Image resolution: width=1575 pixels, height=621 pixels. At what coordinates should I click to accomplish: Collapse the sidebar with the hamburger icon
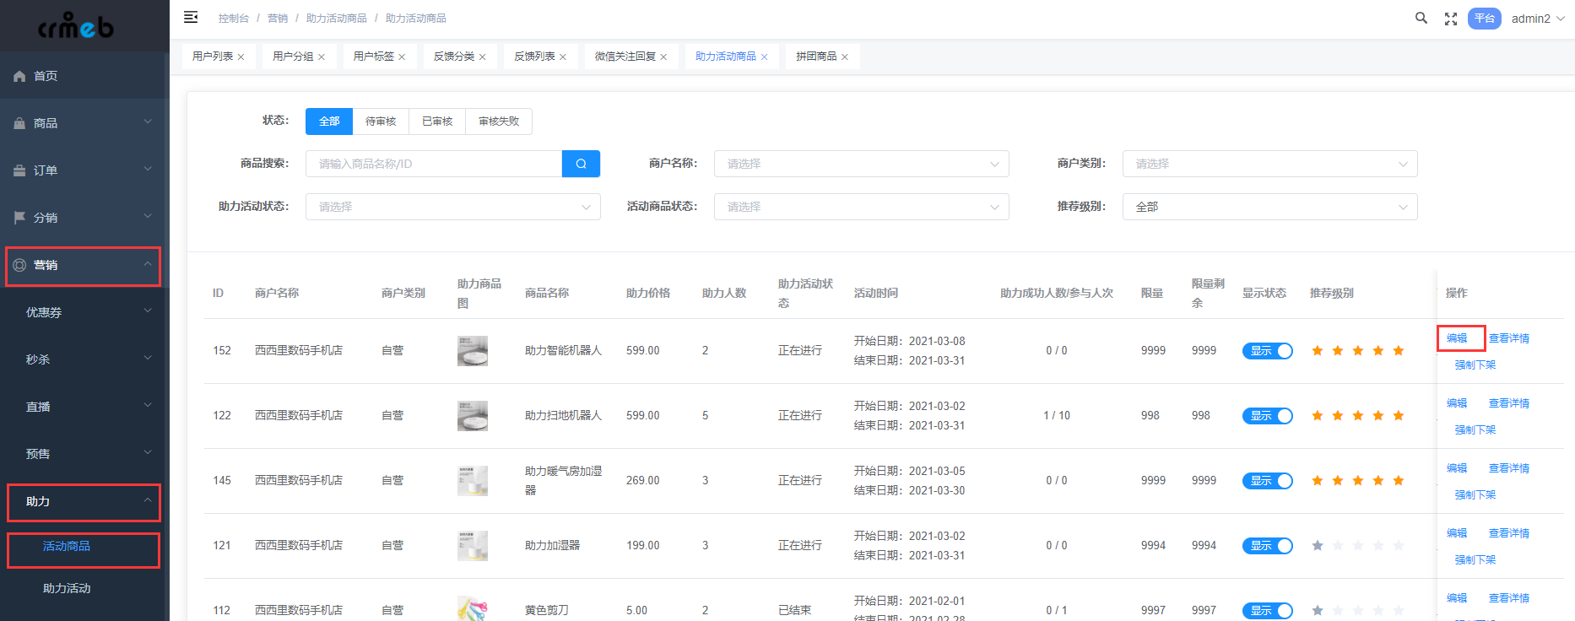point(191,17)
